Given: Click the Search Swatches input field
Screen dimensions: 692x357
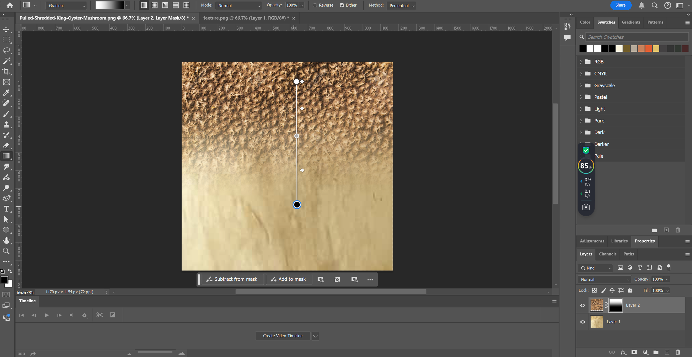Looking at the screenshot, I should pyautogui.click(x=637, y=37).
